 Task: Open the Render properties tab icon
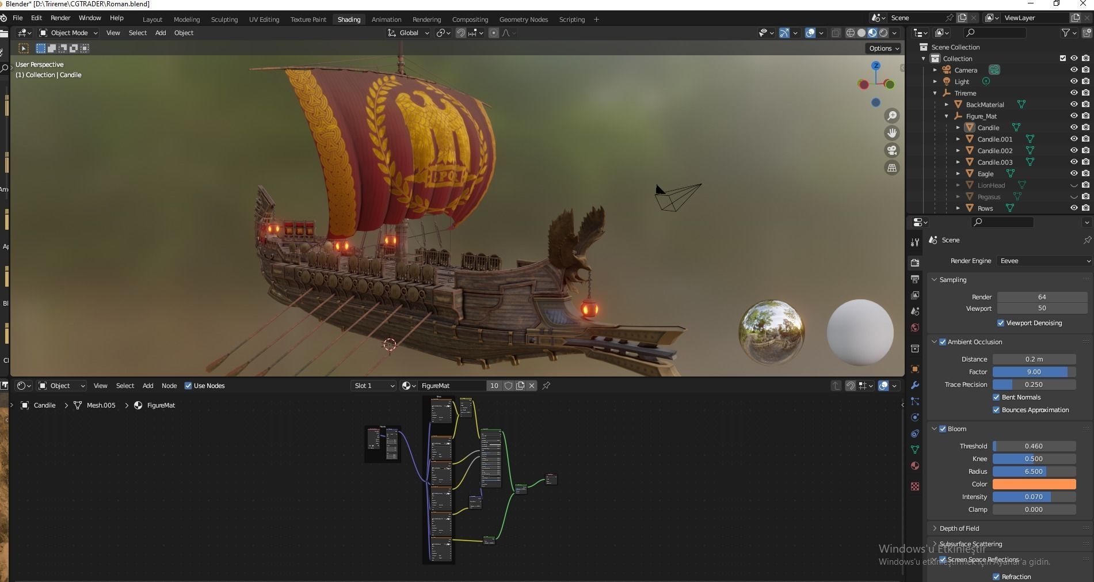tap(915, 263)
